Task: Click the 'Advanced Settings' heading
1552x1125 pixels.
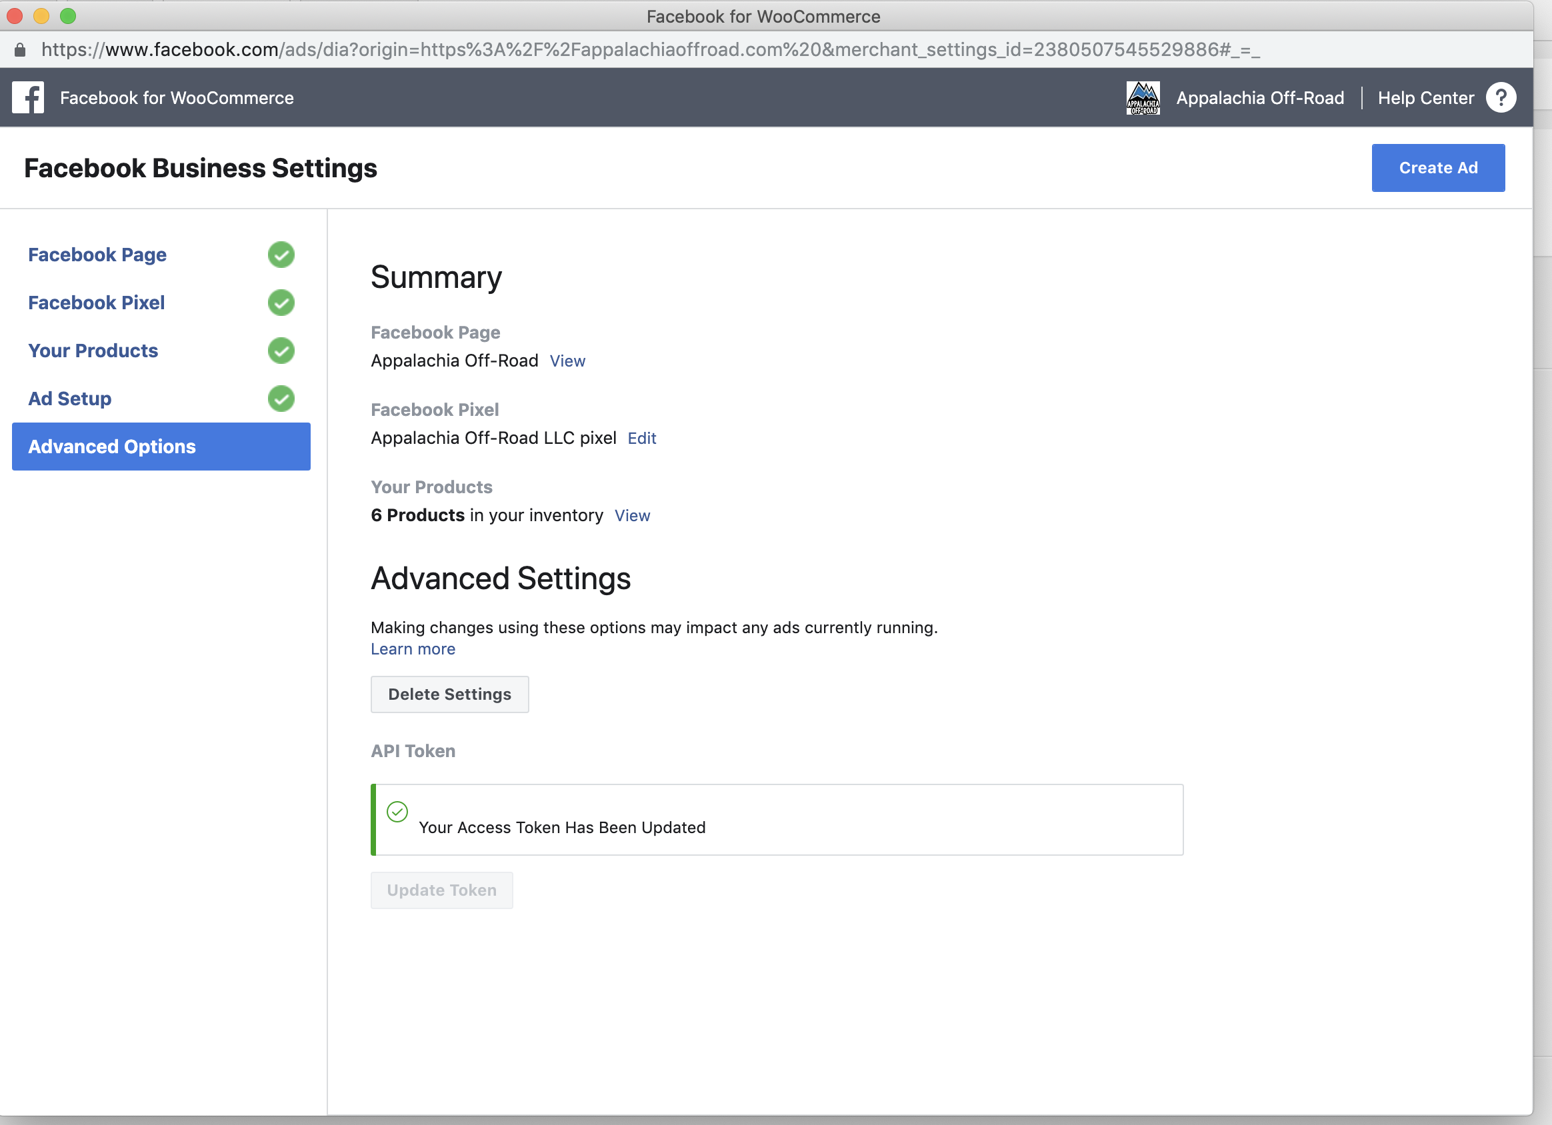Action: click(501, 578)
